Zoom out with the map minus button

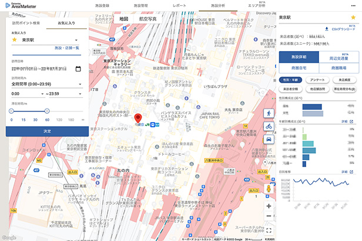tap(269, 216)
